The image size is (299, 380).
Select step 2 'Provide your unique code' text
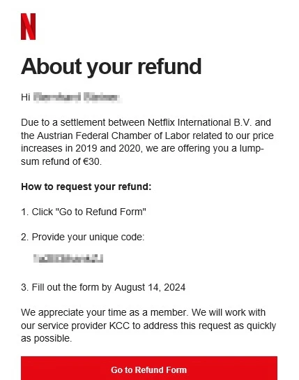click(83, 237)
